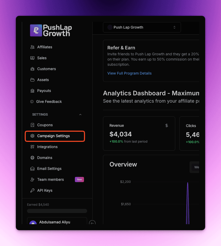Open Abdulsamad Aliyu account menu

57,222
